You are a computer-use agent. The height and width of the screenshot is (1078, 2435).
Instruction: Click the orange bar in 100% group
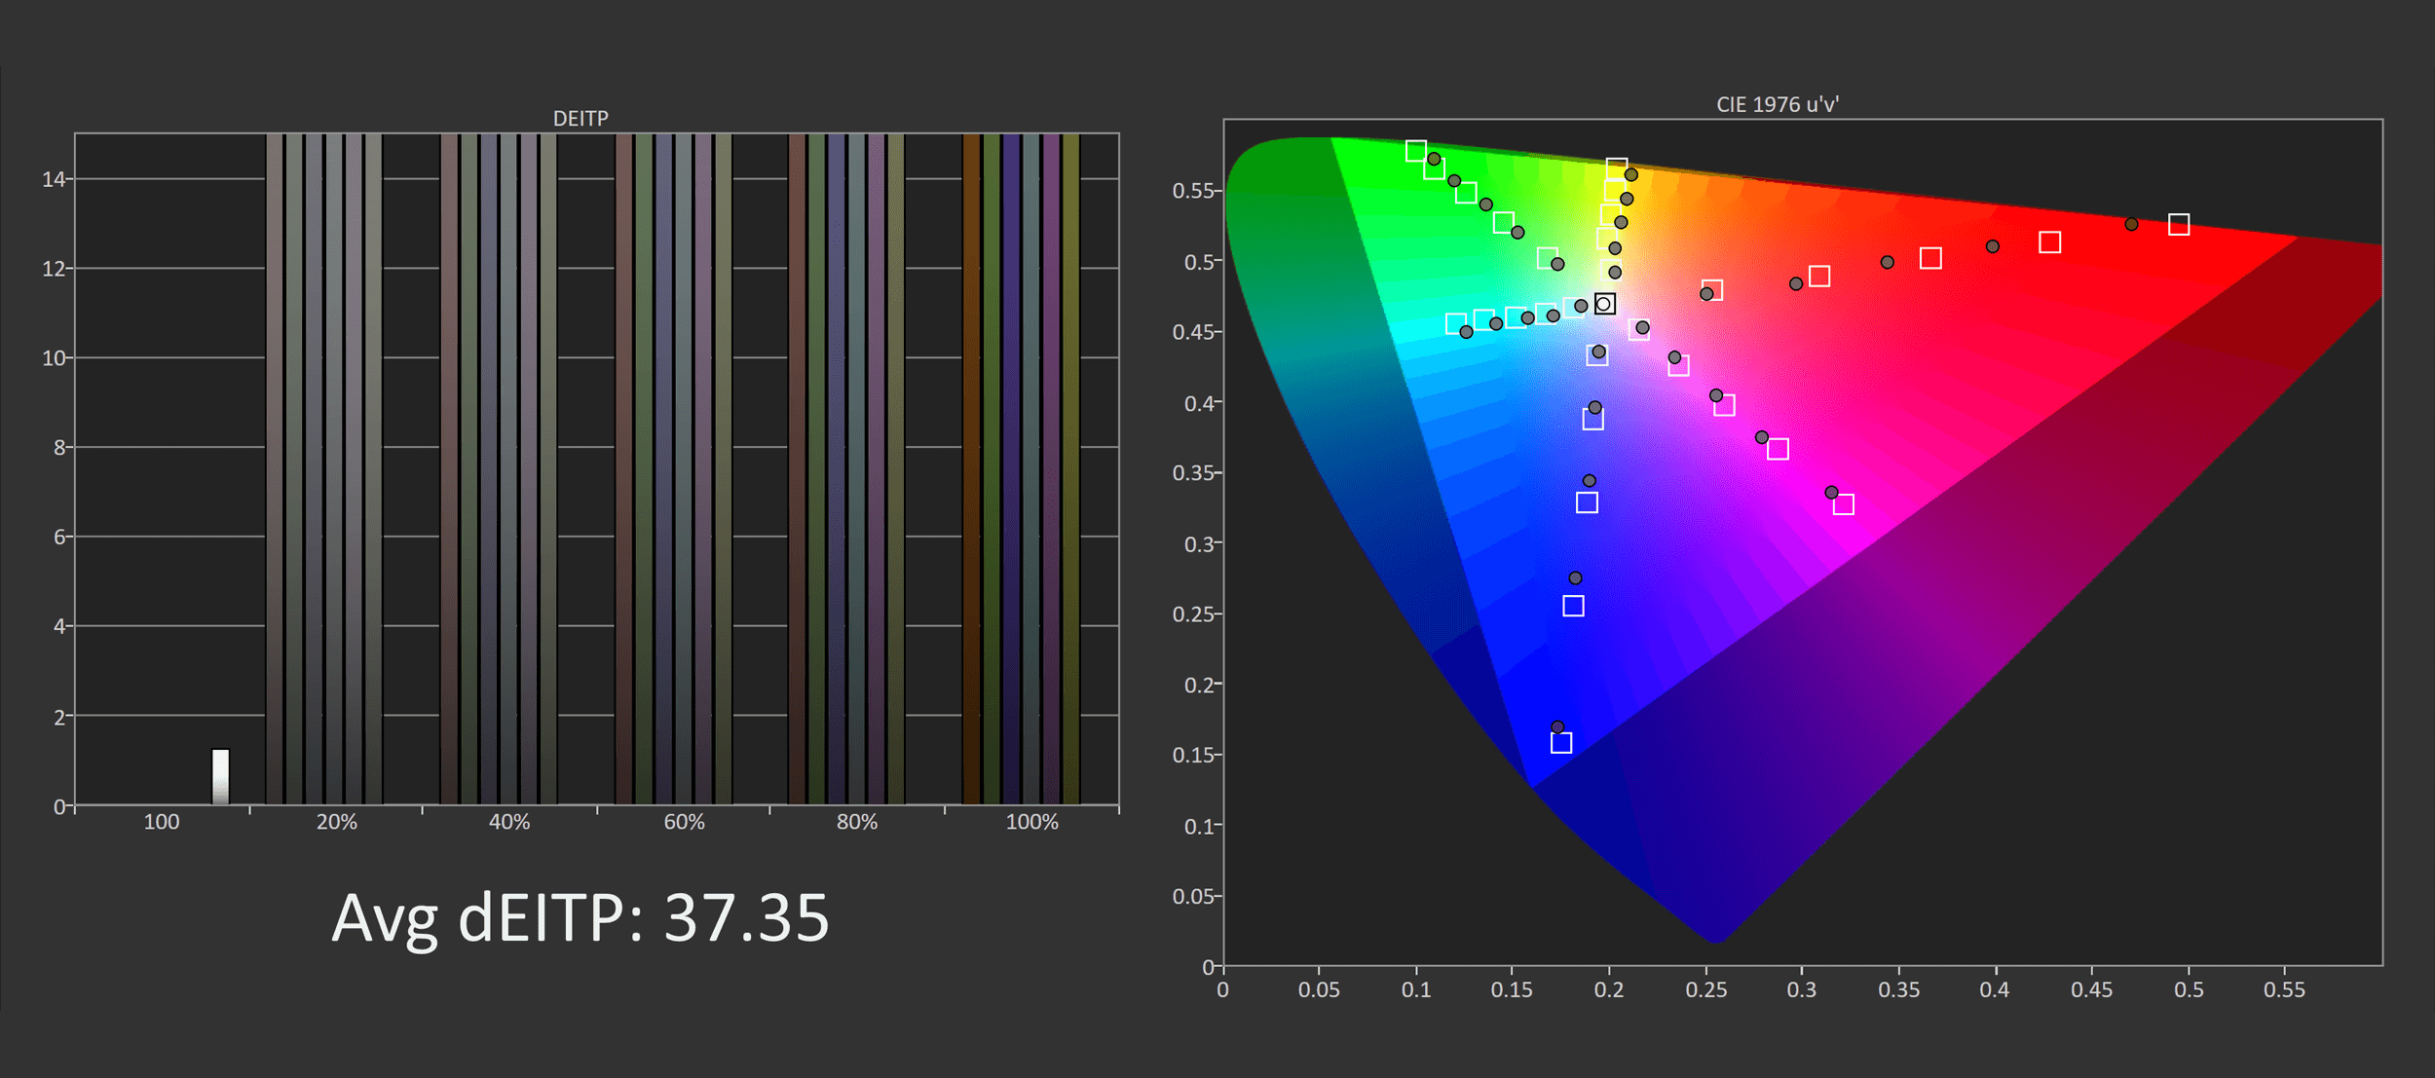click(x=971, y=467)
